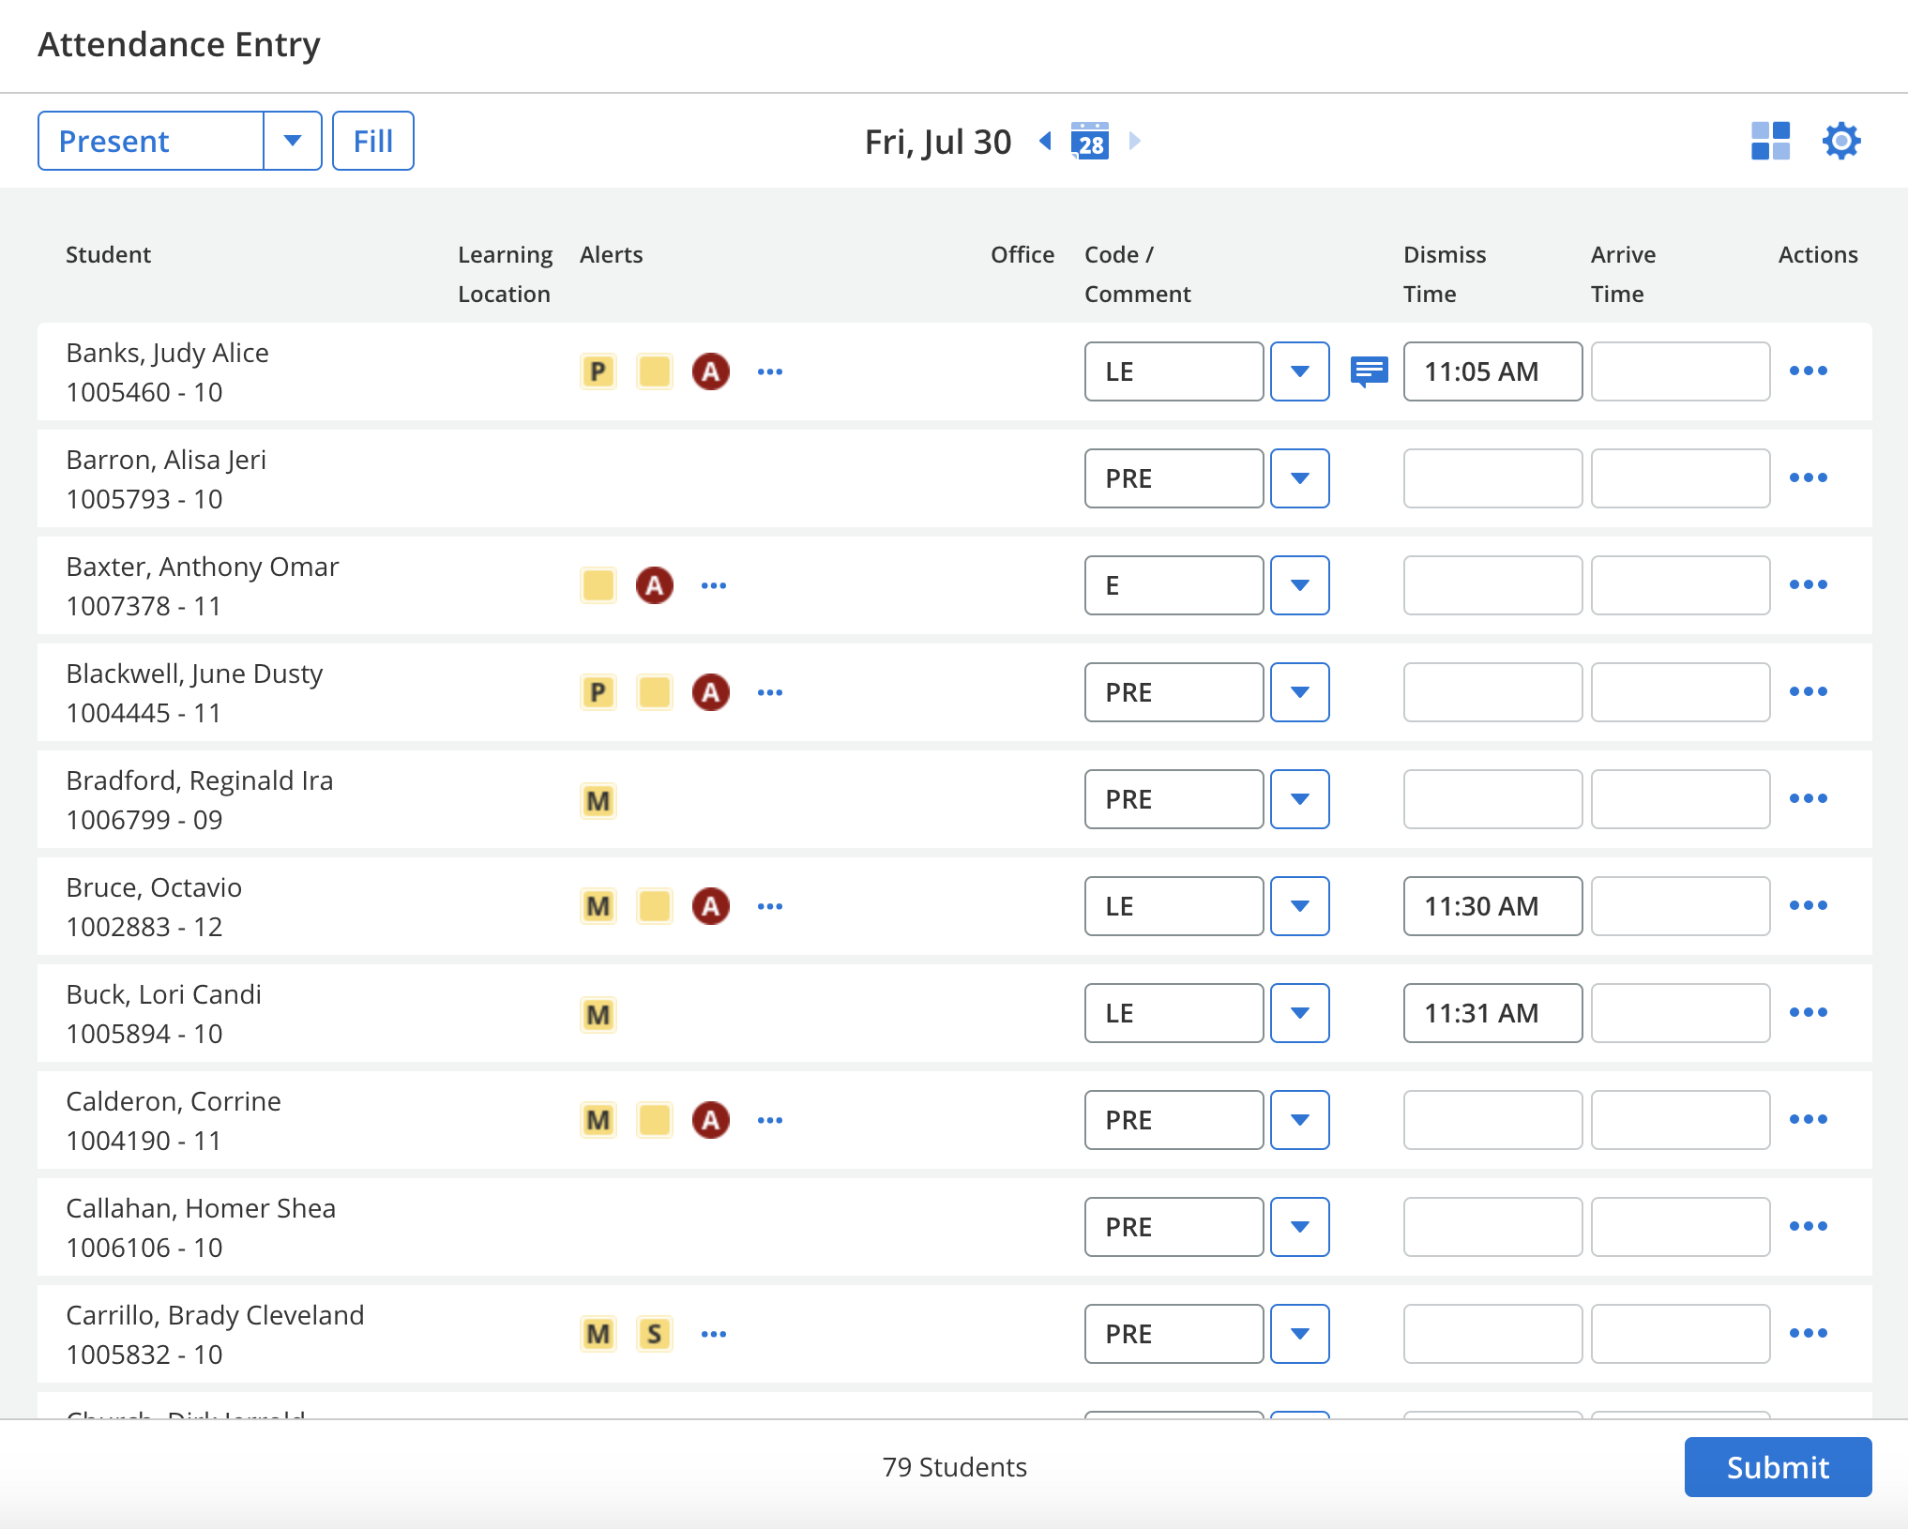This screenshot has width=1908, height=1529.
Task: Click the S alert badge for Carrillo, Brady Cleveland
Action: pyautogui.click(x=654, y=1333)
